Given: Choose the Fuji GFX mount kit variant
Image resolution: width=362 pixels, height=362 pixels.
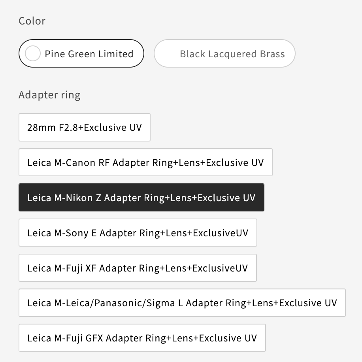Looking at the screenshot, I should pyautogui.click(x=142, y=338).
